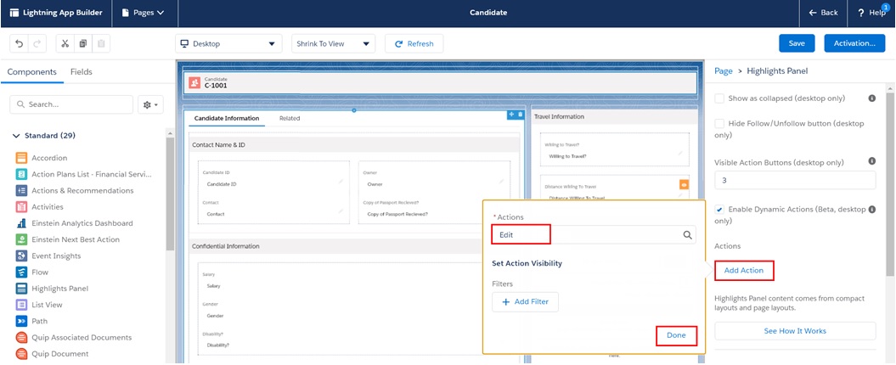The height and width of the screenshot is (365, 896).
Task: Select Einstein Analytics Dashboard icon
Action: pos(22,222)
